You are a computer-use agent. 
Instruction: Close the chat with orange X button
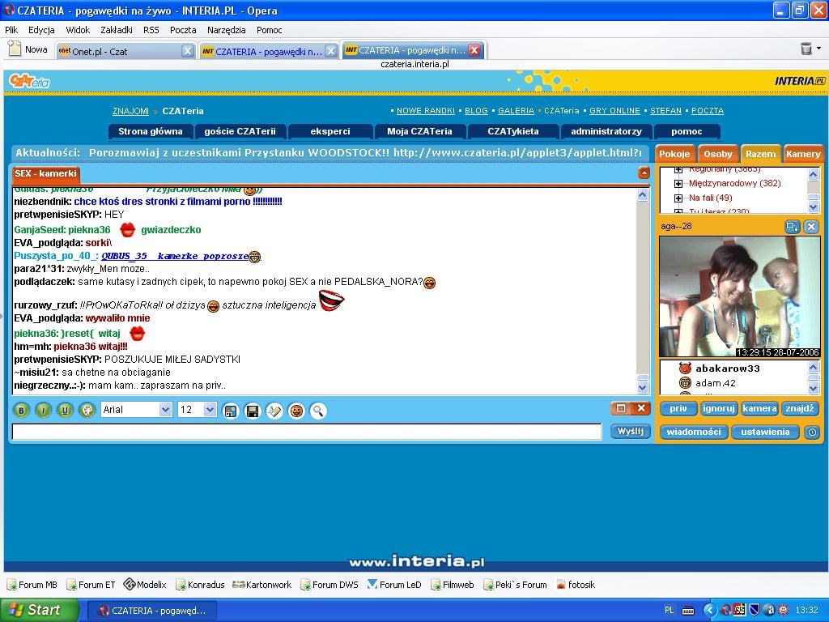[641, 408]
